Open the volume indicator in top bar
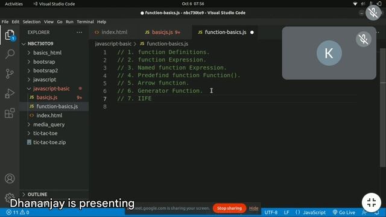 (x=363, y=4)
